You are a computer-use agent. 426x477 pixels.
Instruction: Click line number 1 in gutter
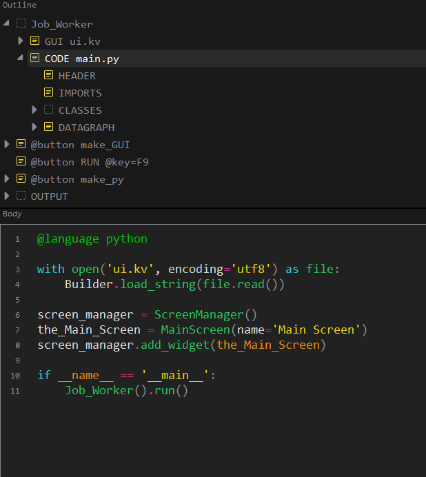pyautogui.click(x=17, y=240)
